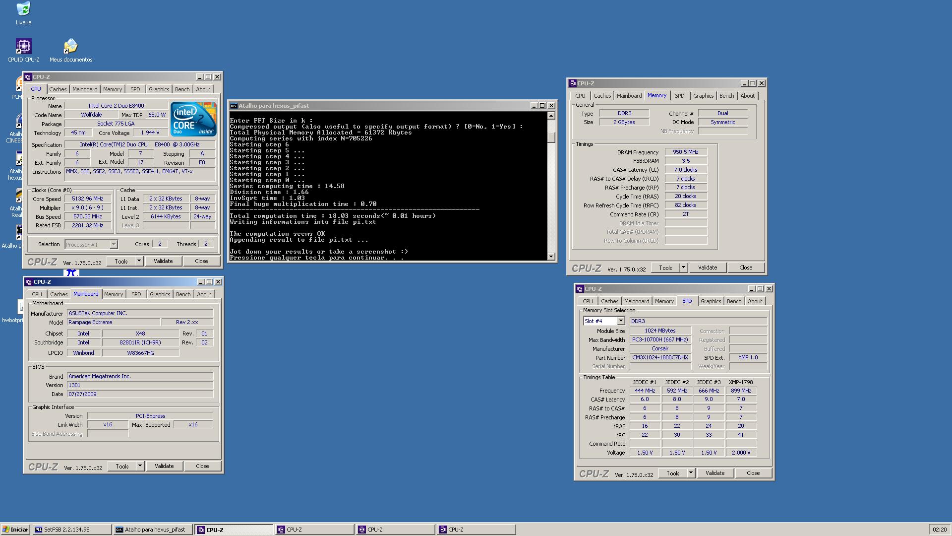Click the FSB:DRAM 3:5 ratio value
The image size is (952, 536).
pos(686,161)
